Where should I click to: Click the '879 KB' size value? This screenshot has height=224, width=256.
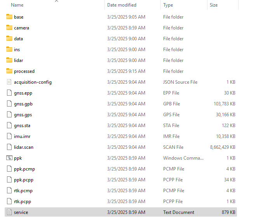tap(228, 212)
